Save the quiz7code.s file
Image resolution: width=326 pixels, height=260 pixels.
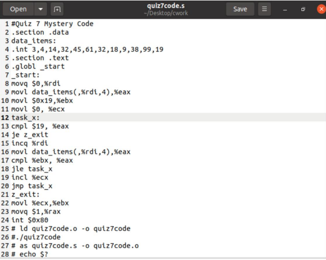click(x=240, y=9)
